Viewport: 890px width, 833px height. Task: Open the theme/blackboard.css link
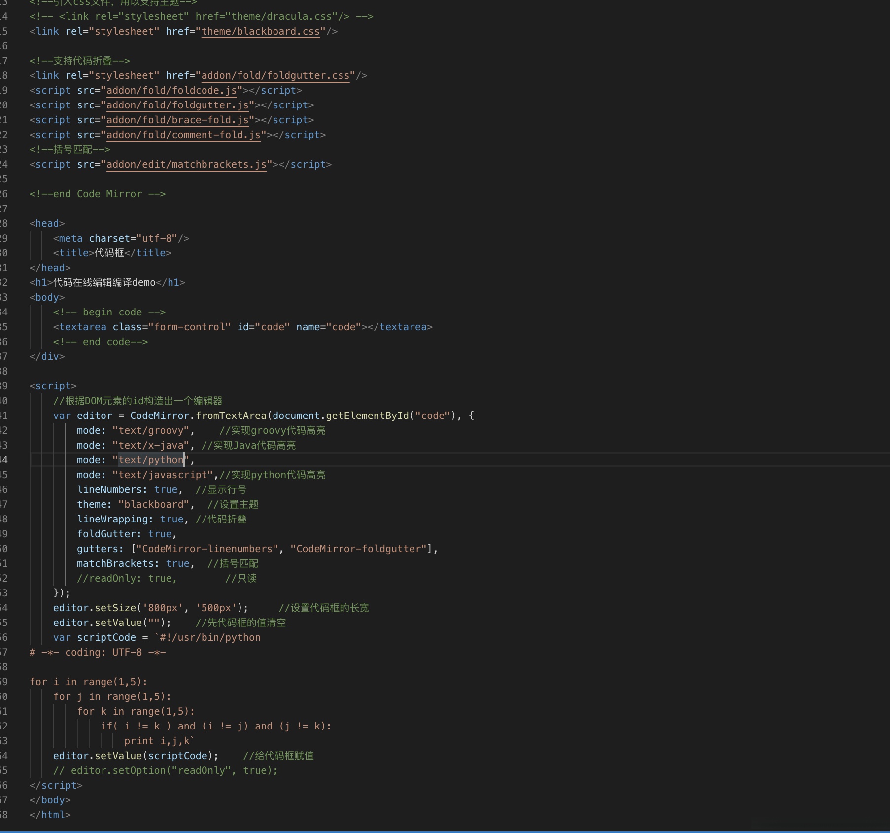tap(261, 31)
